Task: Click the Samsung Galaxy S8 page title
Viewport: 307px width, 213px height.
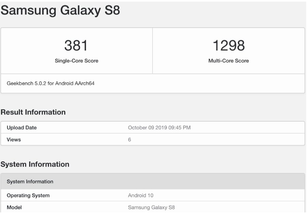Action: (x=60, y=10)
